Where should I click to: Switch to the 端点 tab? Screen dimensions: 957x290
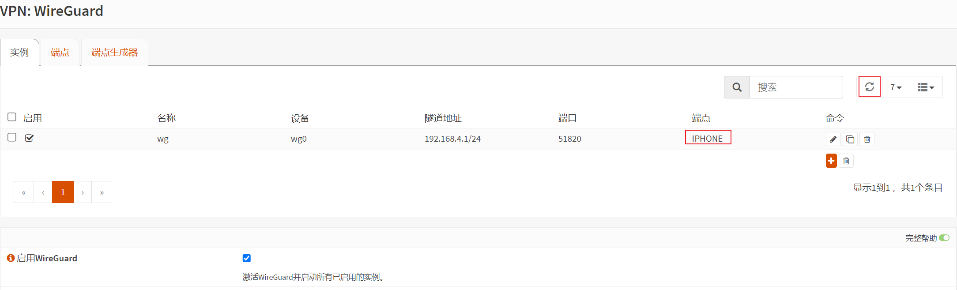60,53
